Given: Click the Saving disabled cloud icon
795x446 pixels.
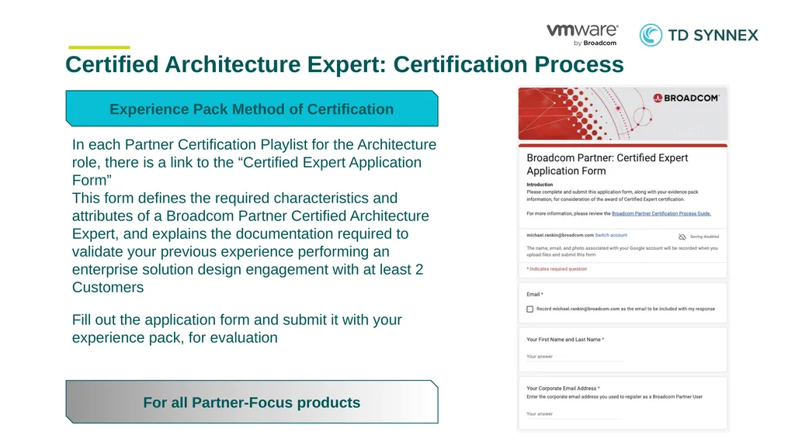Looking at the screenshot, I should click(x=682, y=237).
